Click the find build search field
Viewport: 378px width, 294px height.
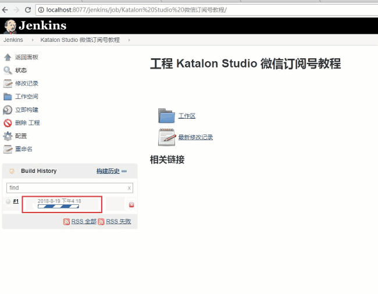point(70,188)
